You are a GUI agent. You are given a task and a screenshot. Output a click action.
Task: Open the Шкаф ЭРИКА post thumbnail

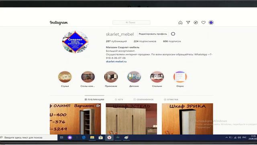point(188,119)
